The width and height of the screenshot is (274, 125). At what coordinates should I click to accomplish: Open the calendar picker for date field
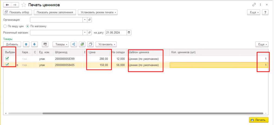(x=129, y=33)
